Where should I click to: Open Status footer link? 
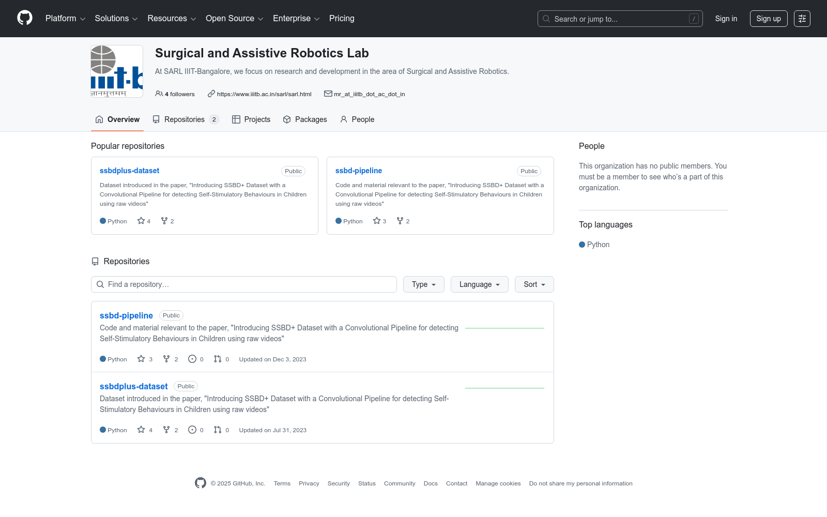point(367,483)
